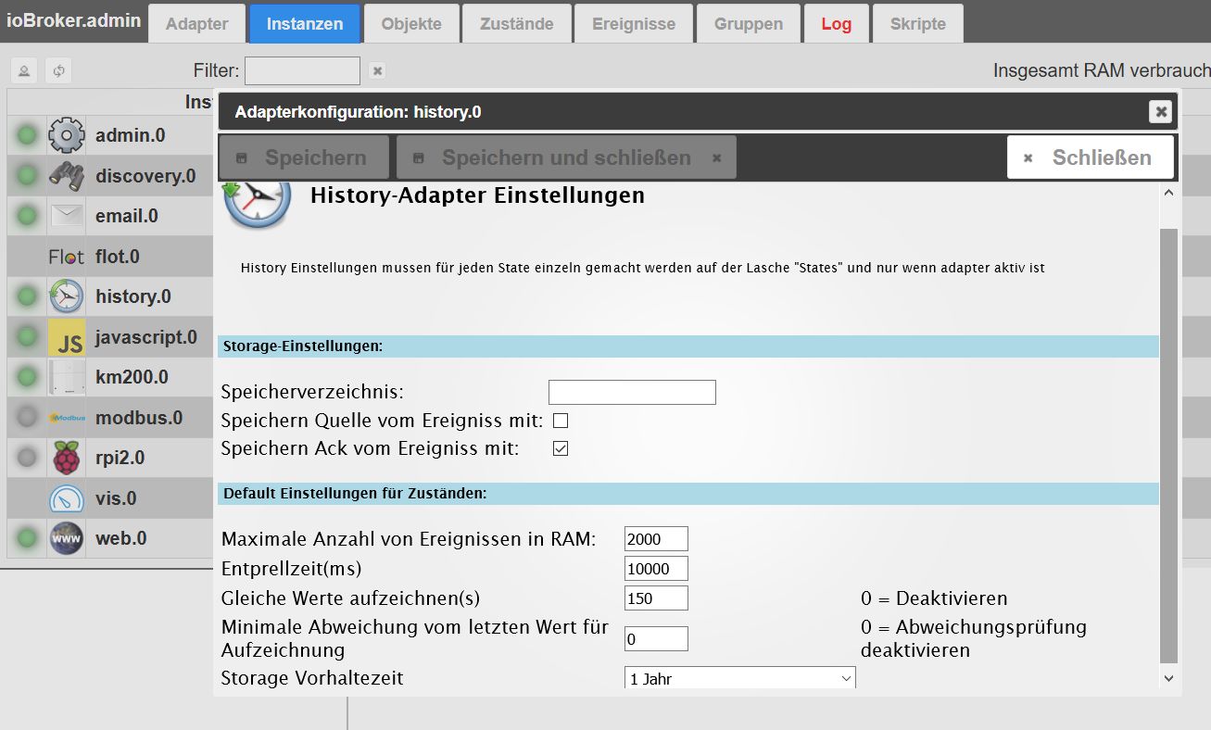Click the scrollbar down arrow in dialog
This screenshot has height=730, width=1211.
coord(1168,679)
